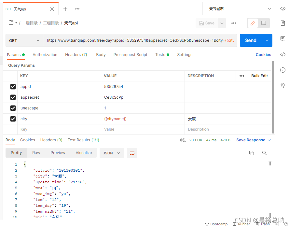This screenshot has width=289, height=226.
Task: Open request info icon in right sidebar
Action: click(x=283, y=70)
